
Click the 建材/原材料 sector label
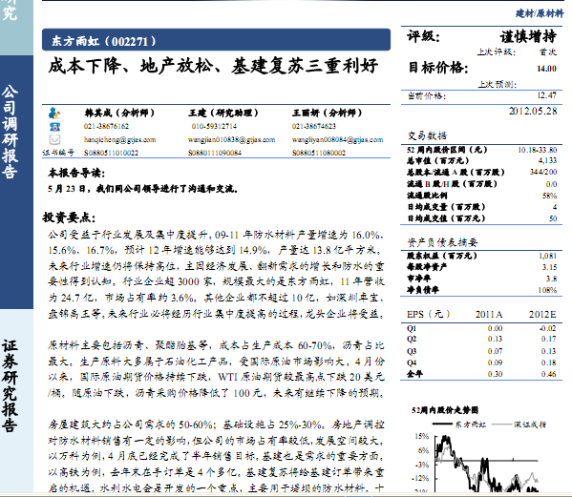pos(540,13)
